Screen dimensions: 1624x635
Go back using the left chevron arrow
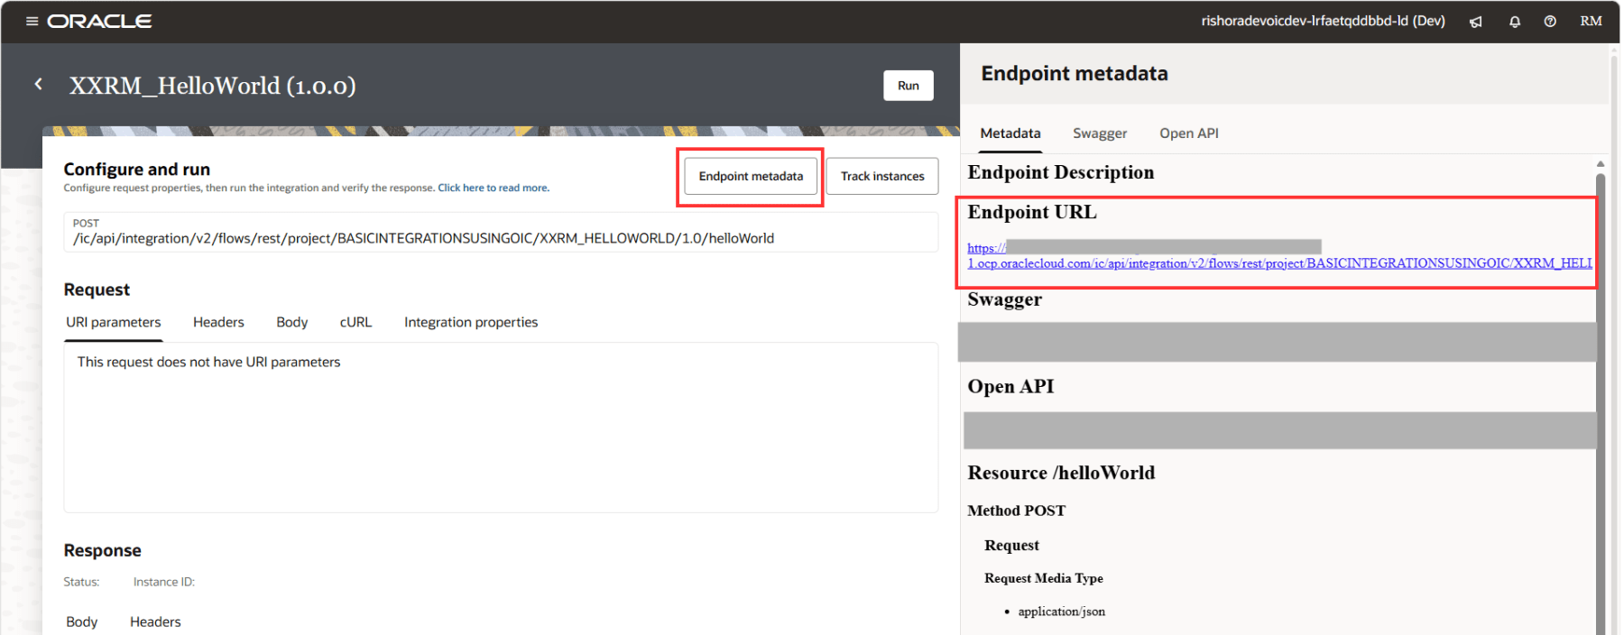[39, 85]
